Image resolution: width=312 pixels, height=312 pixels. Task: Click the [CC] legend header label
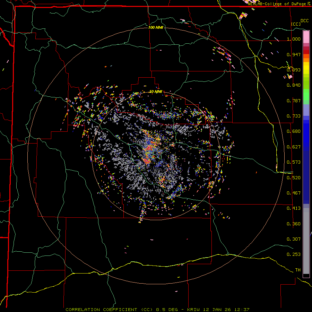[296, 24]
